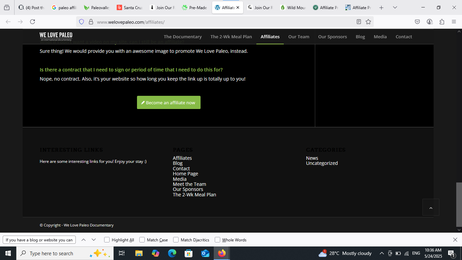Open a new tab with the plus button
This screenshot has height=260, width=462.
tap(382, 7)
